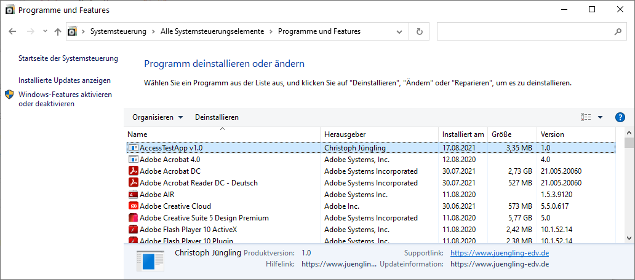Go up one level with the up arrow
The height and width of the screenshot is (280, 635).
[x=57, y=31]
